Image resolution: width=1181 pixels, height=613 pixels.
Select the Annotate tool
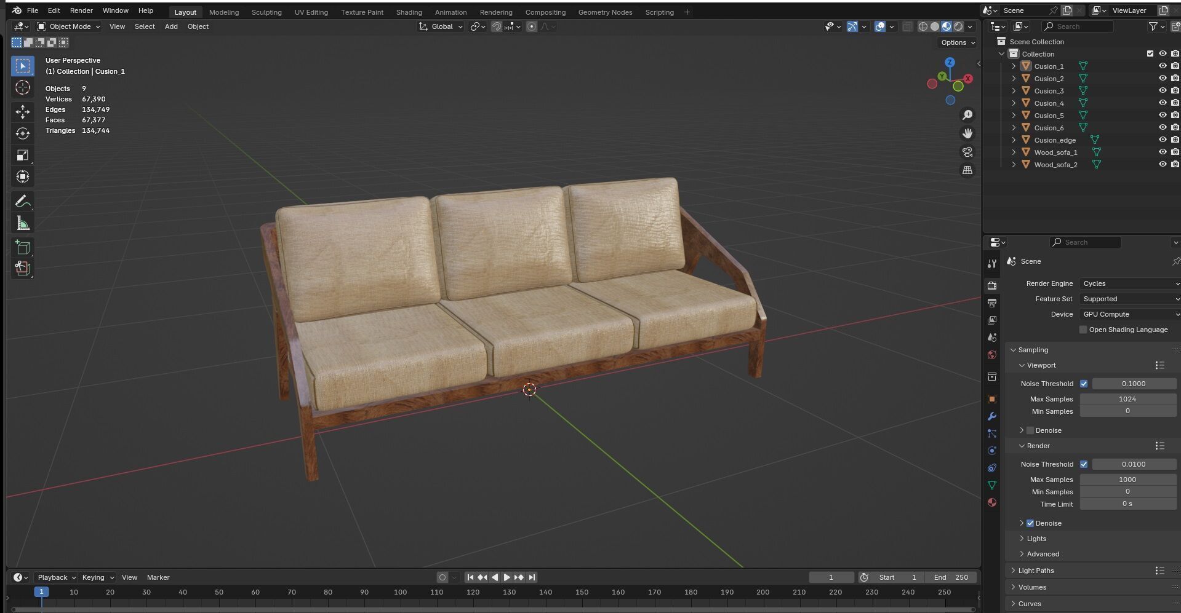23,201
